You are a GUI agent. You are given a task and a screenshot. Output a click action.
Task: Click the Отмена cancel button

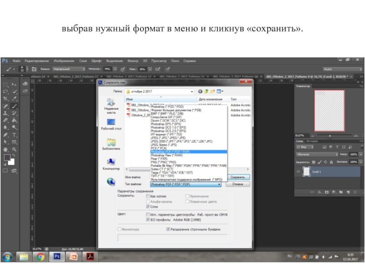coord(238,184)
